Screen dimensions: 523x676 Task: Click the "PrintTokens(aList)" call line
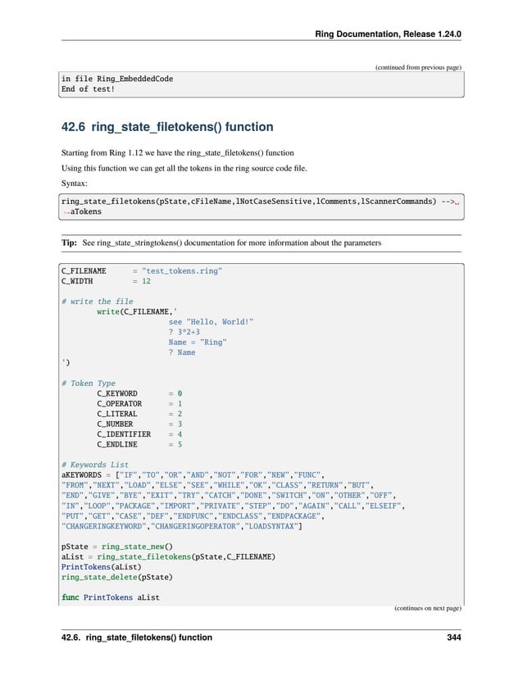coord(102,567)
